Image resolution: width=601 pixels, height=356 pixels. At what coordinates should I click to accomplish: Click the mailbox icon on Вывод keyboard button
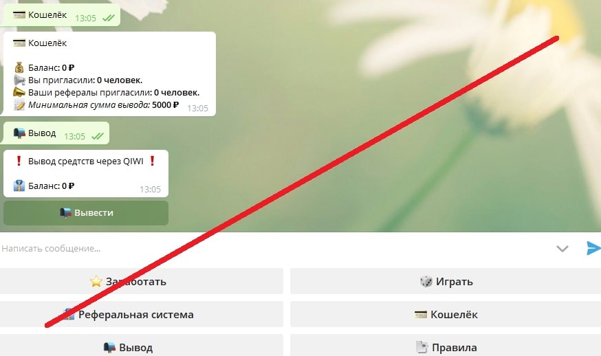coord(109,348)
